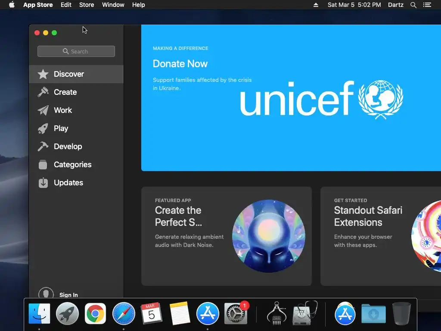The width and height of the screenshot is (441, 331).
Task: Launch Google Chrome from the Dock
Action: point(95,314)
